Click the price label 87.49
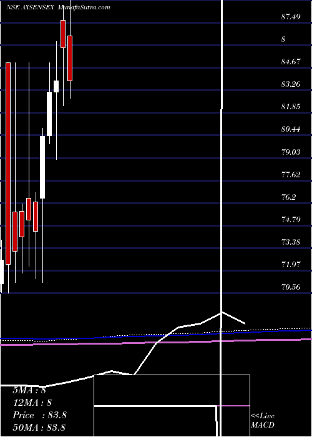 (291, 17)
